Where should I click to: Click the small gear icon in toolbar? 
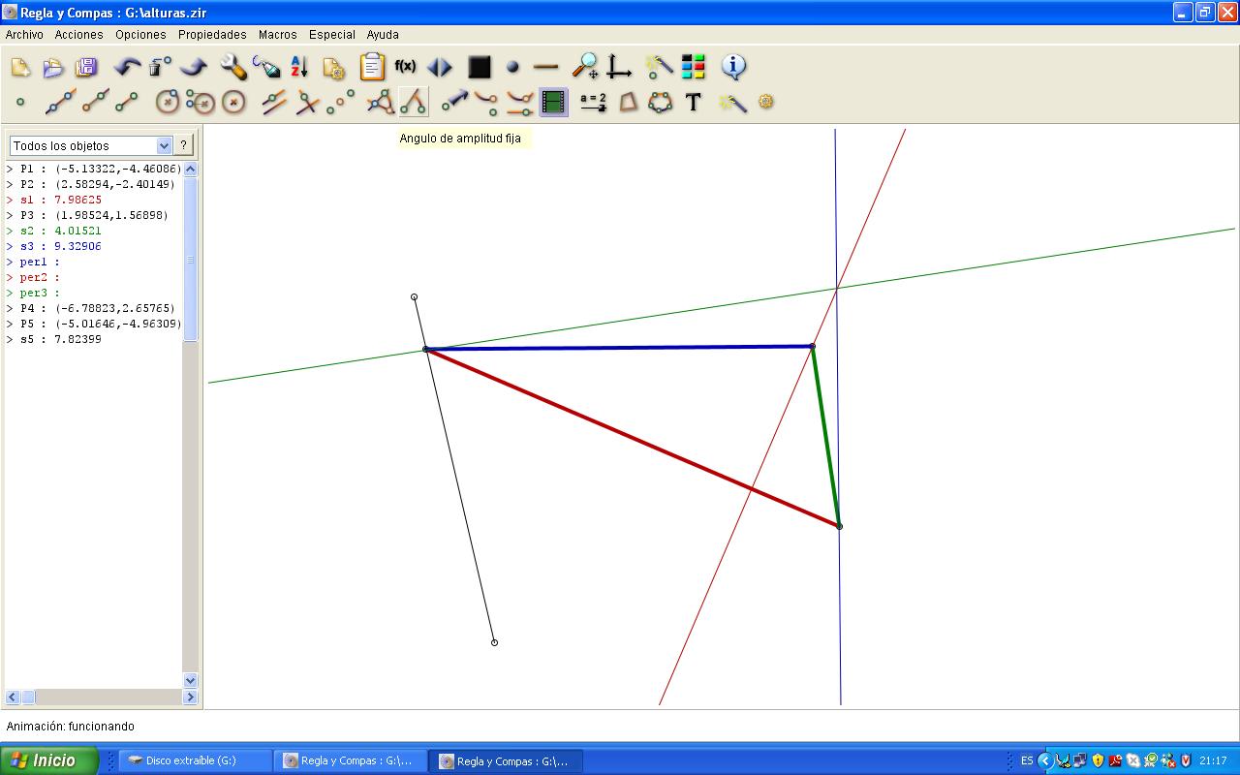coord(766,102)
